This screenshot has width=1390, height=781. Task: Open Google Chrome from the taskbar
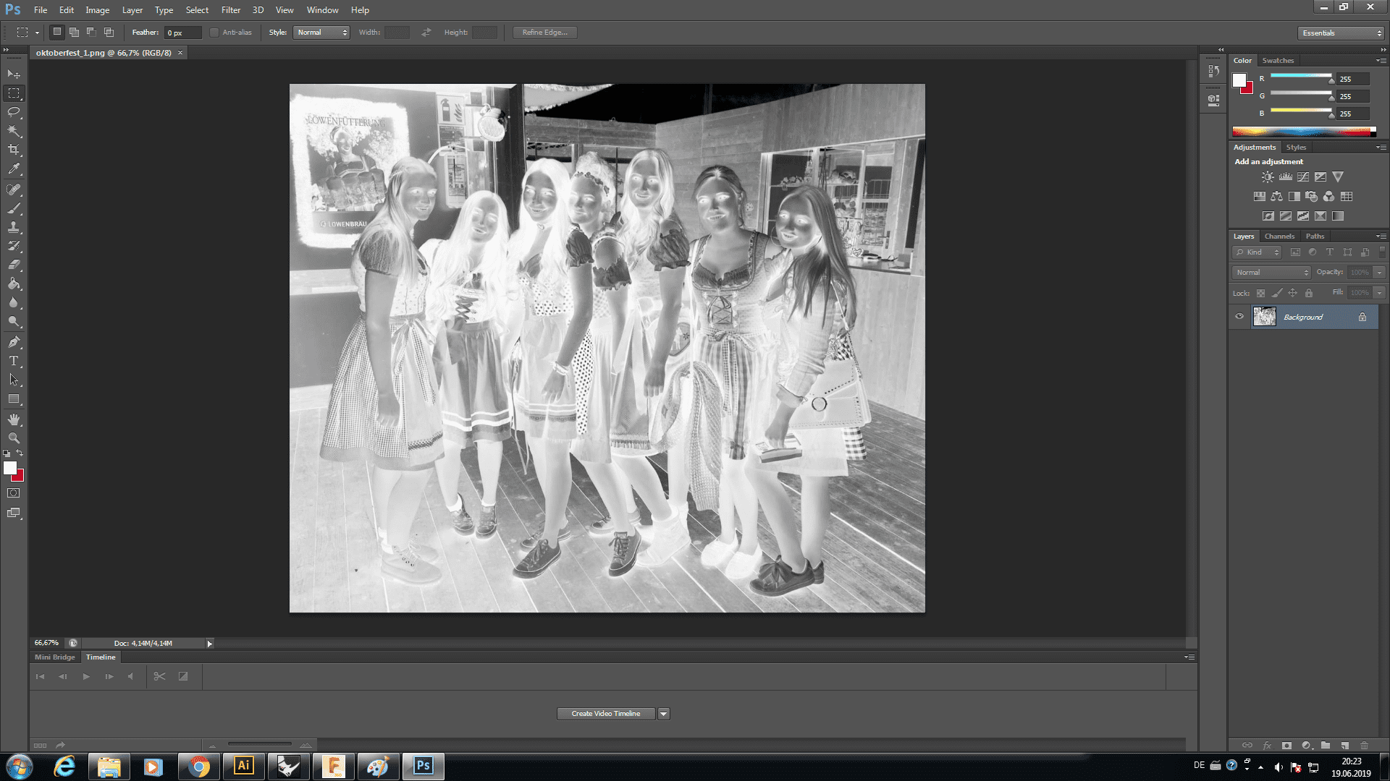coord(198,767)
